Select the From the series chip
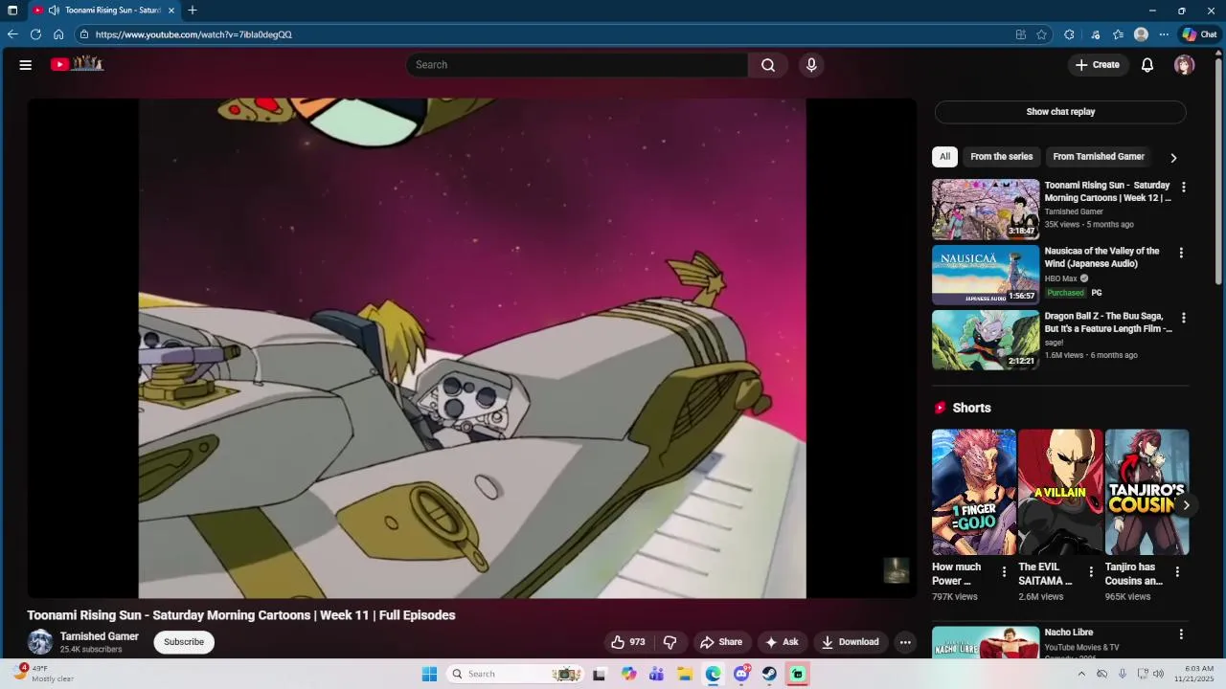Viewport: 1226px width, 689px height. pos(1002,157)
